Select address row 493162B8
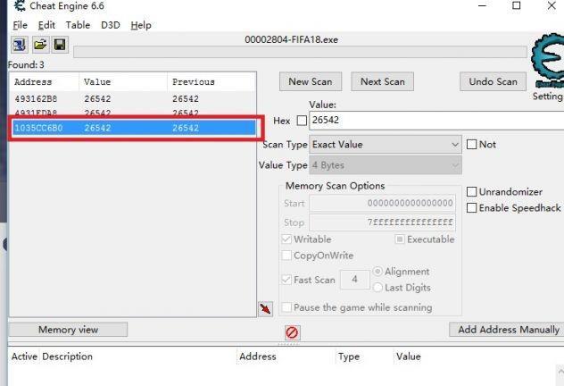 (133, 98)
